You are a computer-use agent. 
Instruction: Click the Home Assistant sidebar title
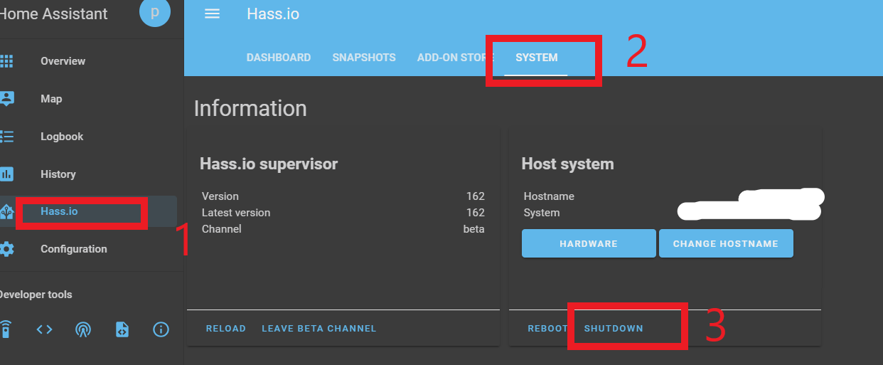coord(54,14)
